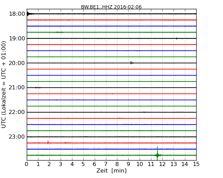Click x-axis tick label 3
This screenshot has width=223, height=178.
coord(61,164)
